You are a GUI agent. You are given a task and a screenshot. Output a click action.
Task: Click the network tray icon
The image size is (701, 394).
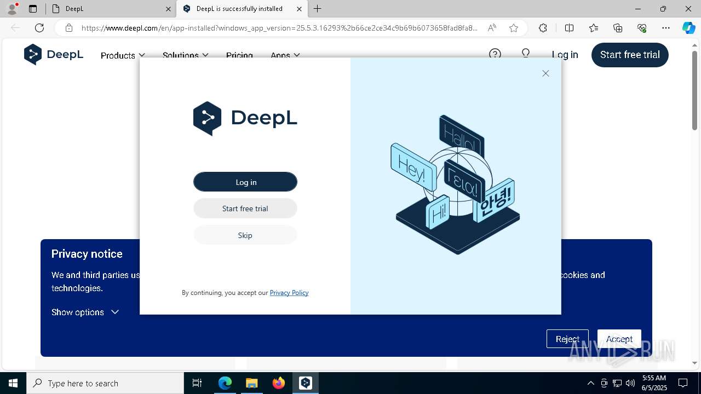(617, 383)
